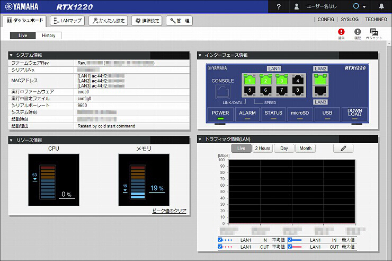
Task: Toggle LAN1 OUT average checkbox
Action: point(220,247)
